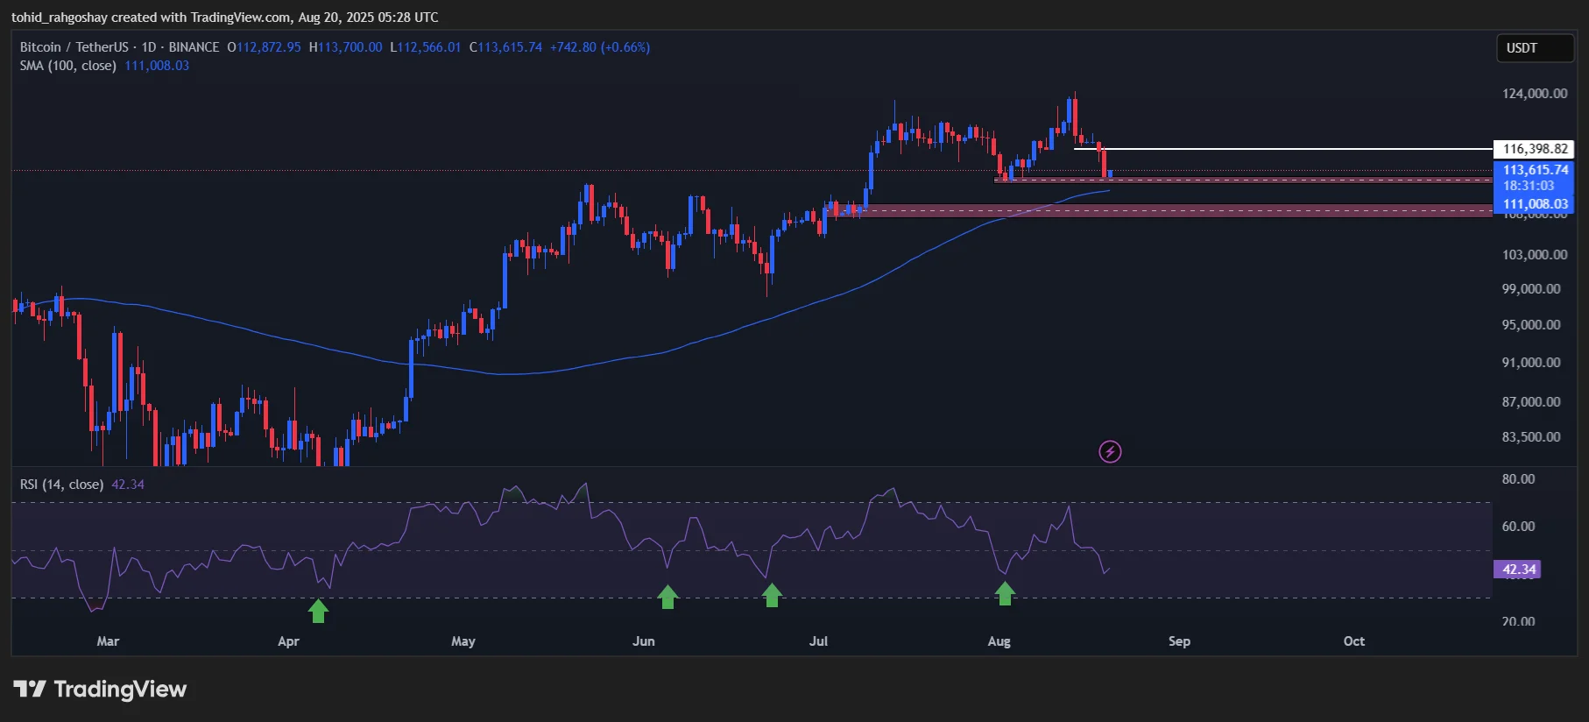1589x722 pixels.
Task: Click the Jul label on the time axis
Action: [818, 641]
